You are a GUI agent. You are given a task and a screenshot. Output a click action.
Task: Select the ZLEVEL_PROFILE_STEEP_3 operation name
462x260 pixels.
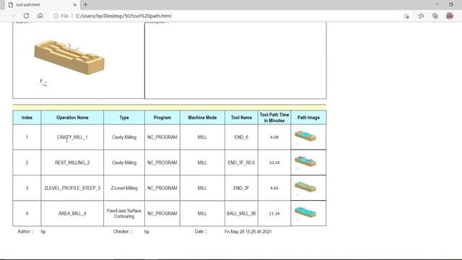point(72,188)
